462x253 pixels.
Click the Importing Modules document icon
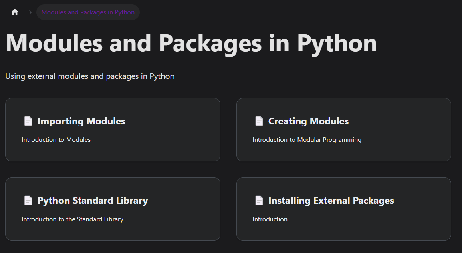pyautogui.click(x=28, y=121)
